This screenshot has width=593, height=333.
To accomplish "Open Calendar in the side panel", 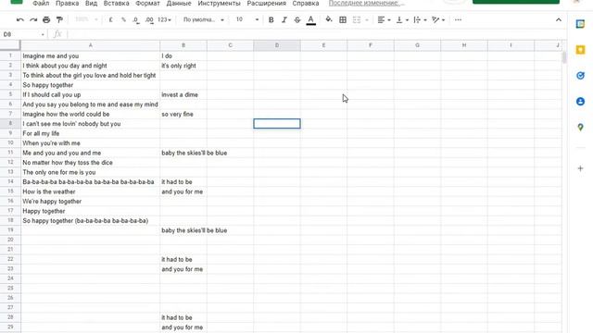I will coord(580,24).
